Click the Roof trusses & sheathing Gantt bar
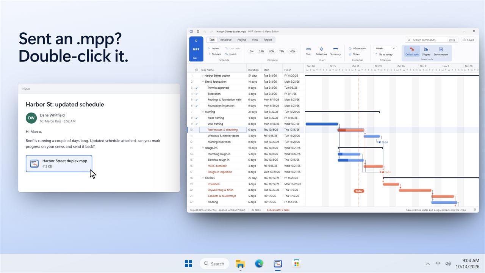 coord(351,130)
